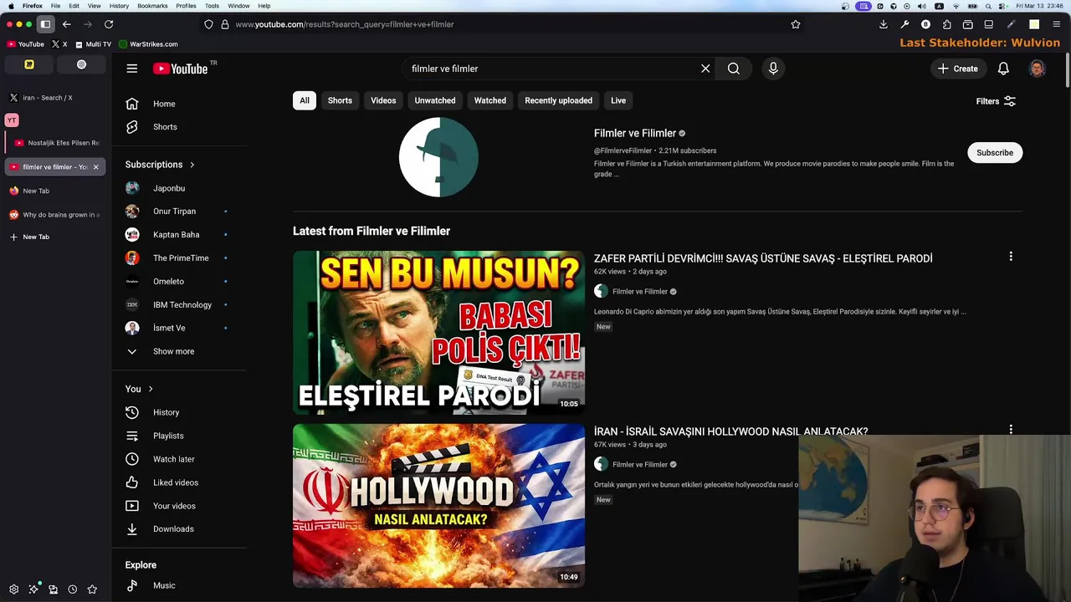Bookmark this page with the star
This screenshot has width=1071, height=602.
(796, 24)
